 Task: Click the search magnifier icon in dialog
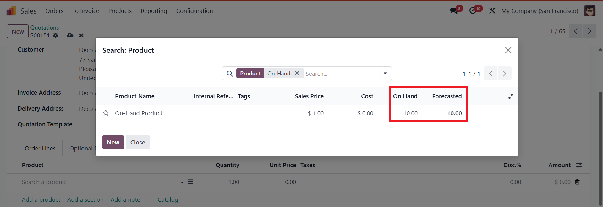[x=230, y=74]
